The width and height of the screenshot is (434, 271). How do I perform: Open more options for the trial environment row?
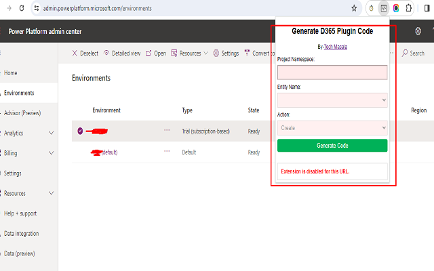coord(167,130)
